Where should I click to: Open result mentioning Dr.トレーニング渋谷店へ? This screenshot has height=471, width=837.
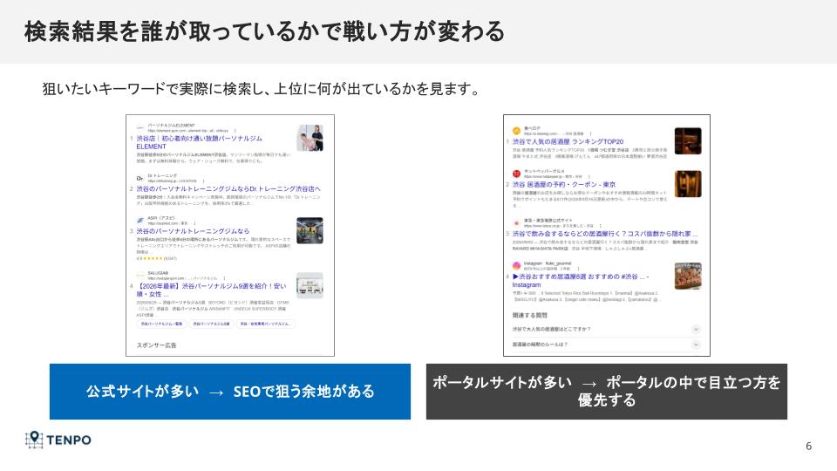coord(228,188)
